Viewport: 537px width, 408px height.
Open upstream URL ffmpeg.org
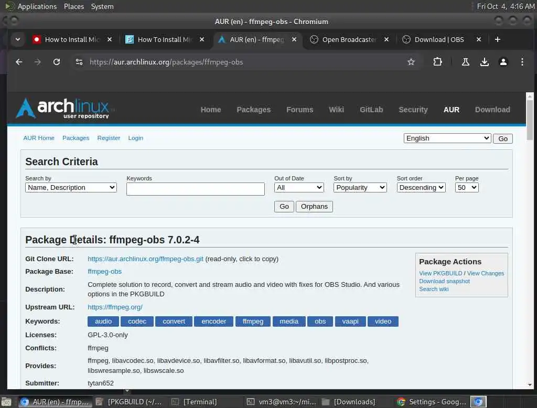pyautogui.click(x=115, y=307)
